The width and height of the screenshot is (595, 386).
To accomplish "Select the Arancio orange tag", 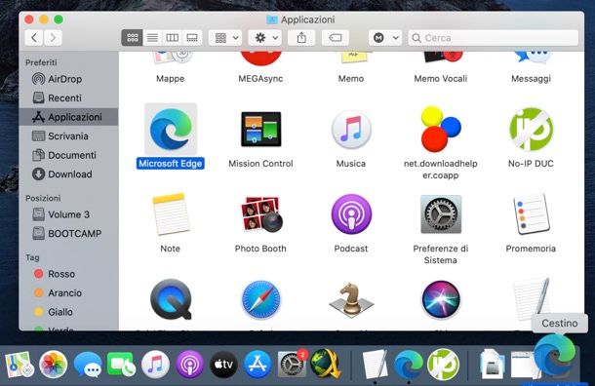I will pos(68,292).
